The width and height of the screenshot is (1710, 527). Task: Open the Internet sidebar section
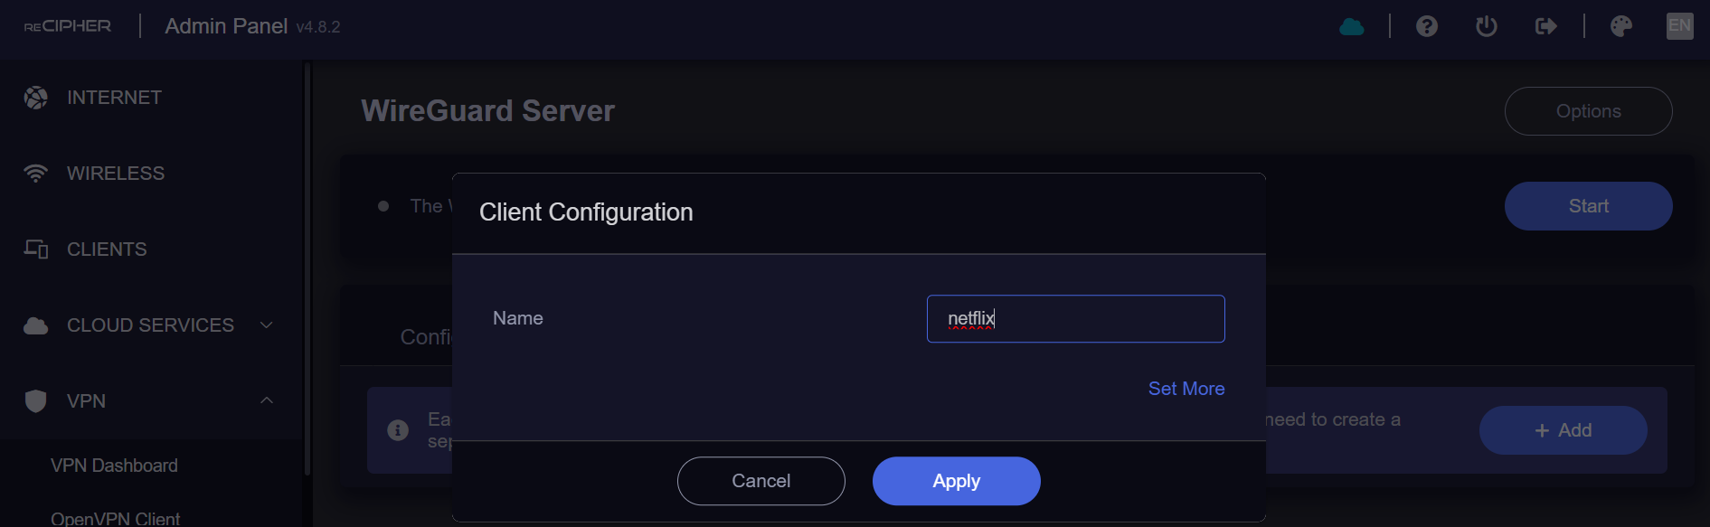(x=114, y=98)
